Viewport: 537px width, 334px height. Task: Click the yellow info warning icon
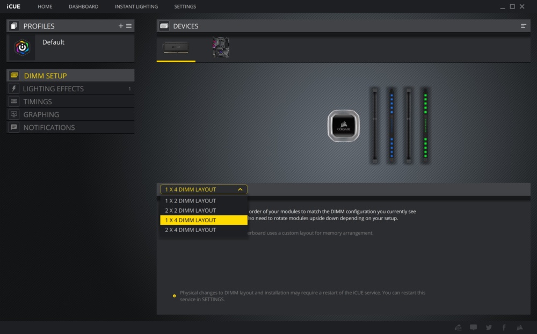click(175, 296)
